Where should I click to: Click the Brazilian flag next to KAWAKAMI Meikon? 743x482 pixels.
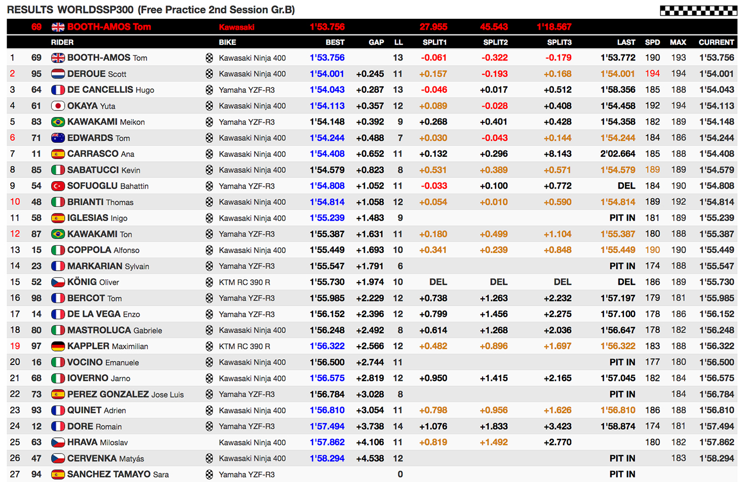(x=58, y=122)
